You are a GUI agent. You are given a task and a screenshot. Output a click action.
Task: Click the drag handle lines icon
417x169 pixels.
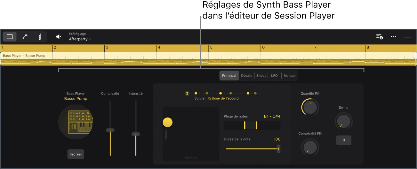407,37
